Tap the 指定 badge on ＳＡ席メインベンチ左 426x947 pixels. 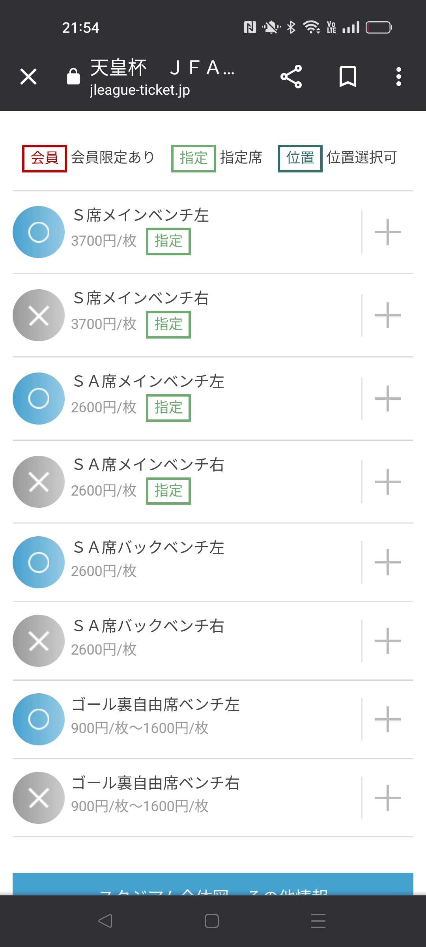168,408
